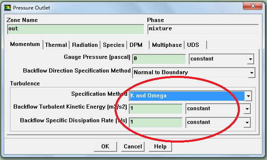The height and width of the screenshot is (160, 267).
Task: Click the Zone Name label
Action: click(22, 20)
